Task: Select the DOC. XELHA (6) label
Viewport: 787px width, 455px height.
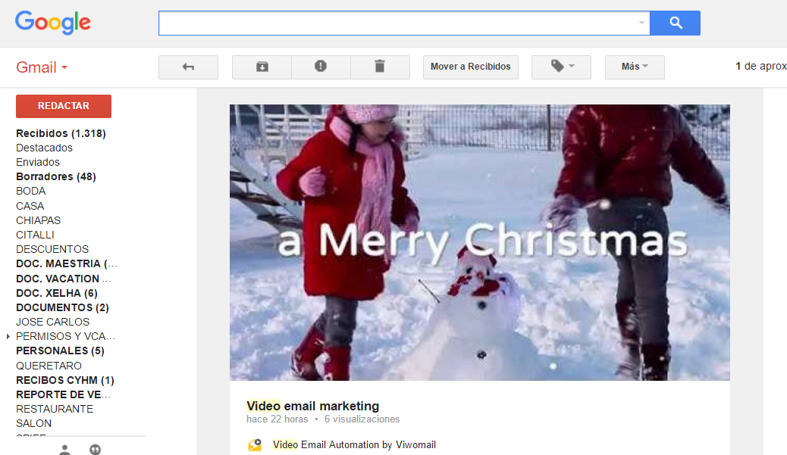Action: click(x=57, y=293)
